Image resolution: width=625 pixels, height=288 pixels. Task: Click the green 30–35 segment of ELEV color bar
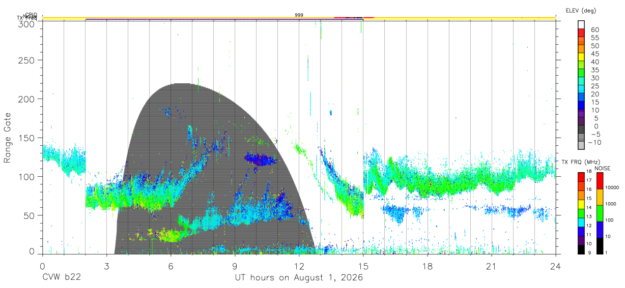tap(582, 74)
